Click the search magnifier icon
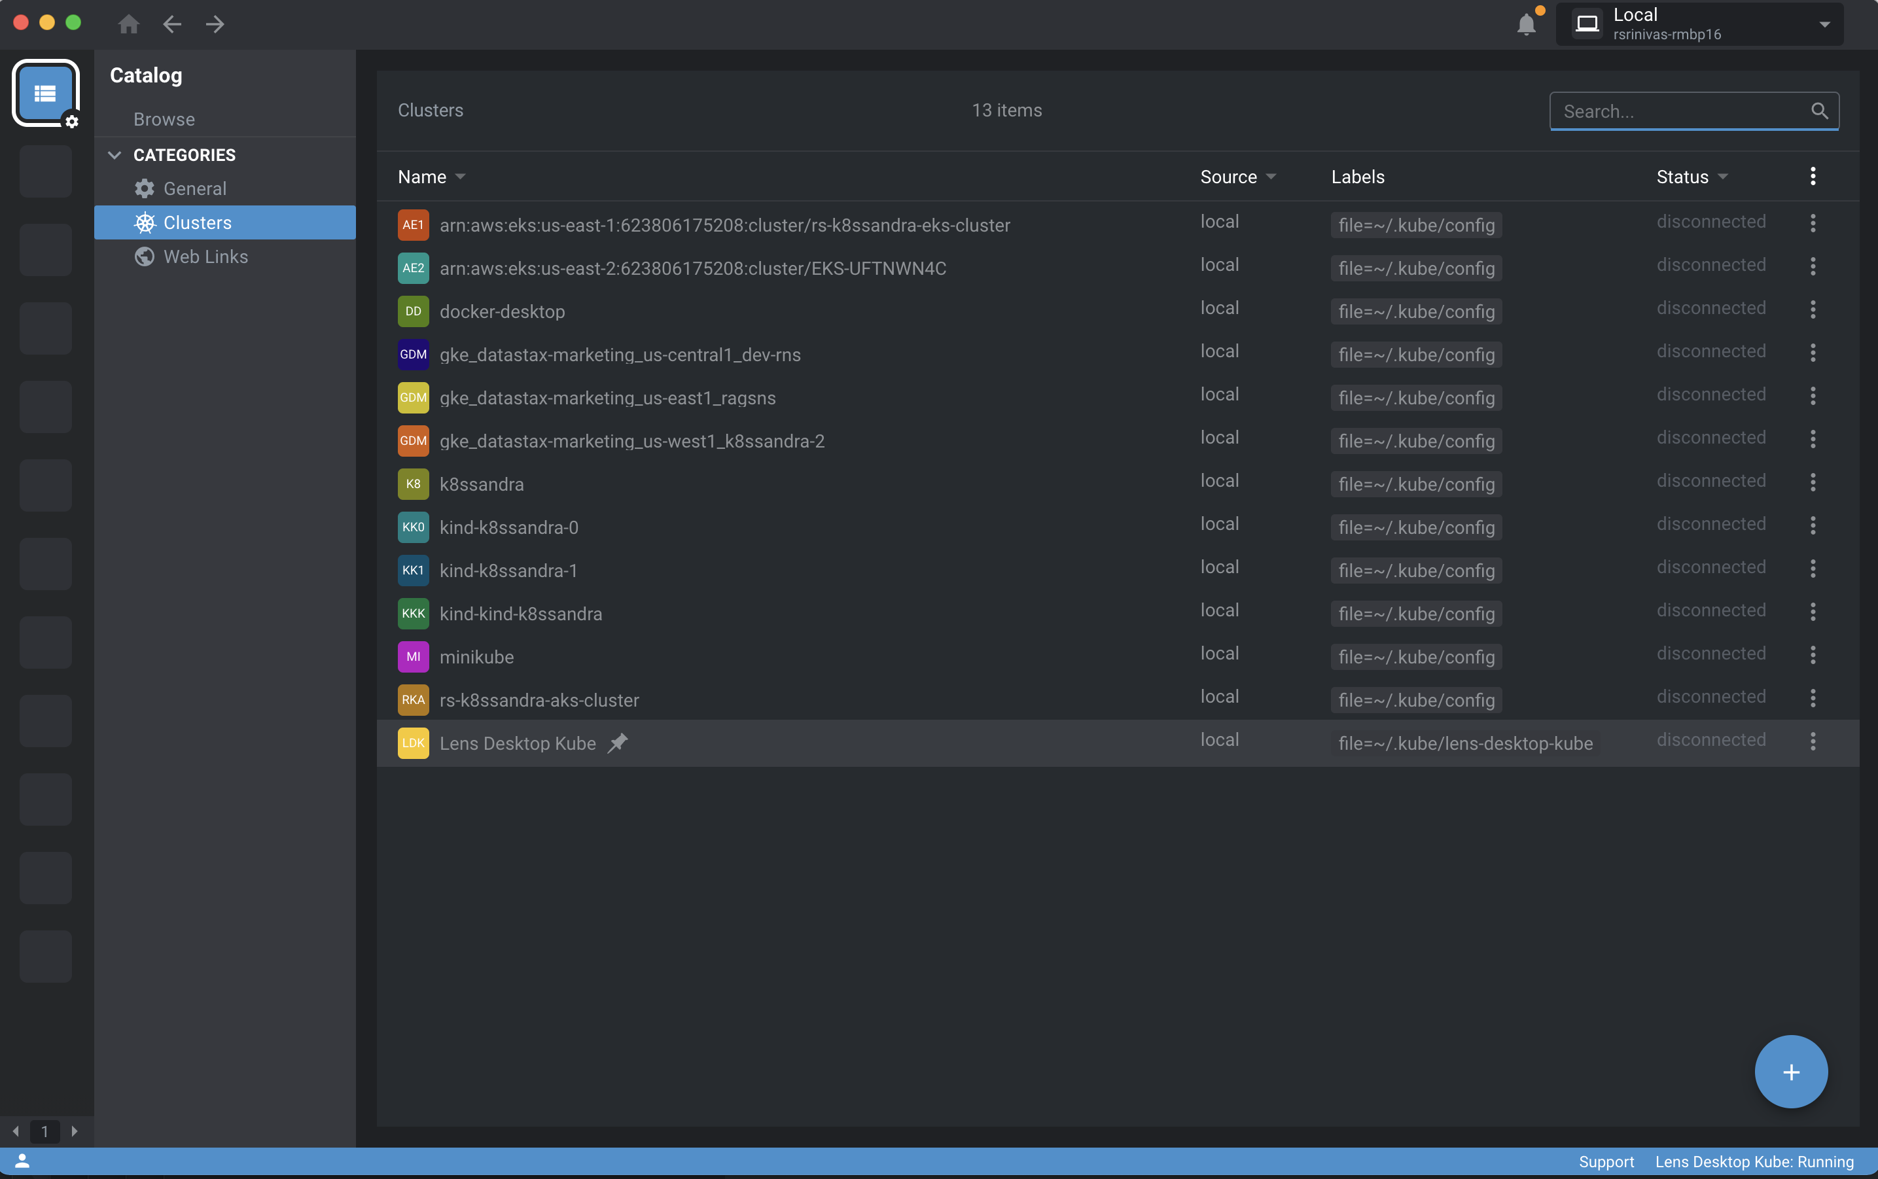The height and width of the screenshot is (1179, 1878). 1818,111
